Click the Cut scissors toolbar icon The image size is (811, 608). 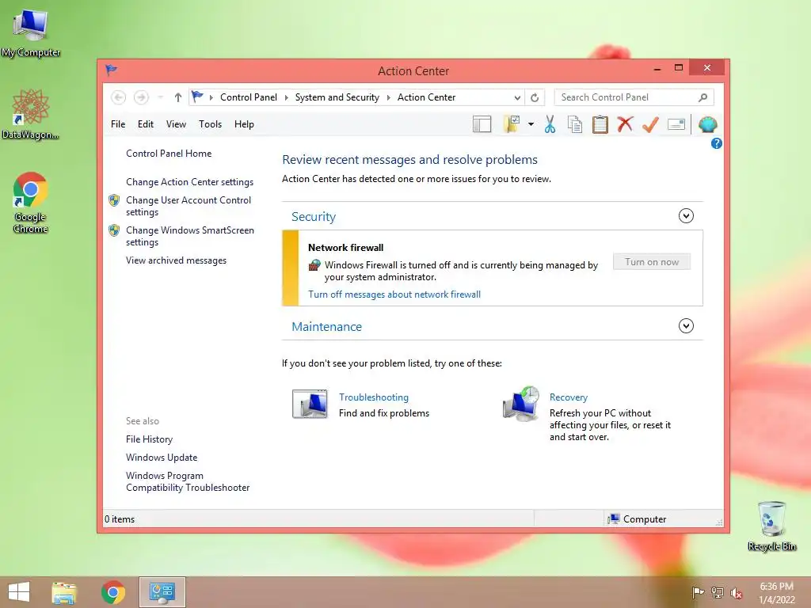pos(550,124)
